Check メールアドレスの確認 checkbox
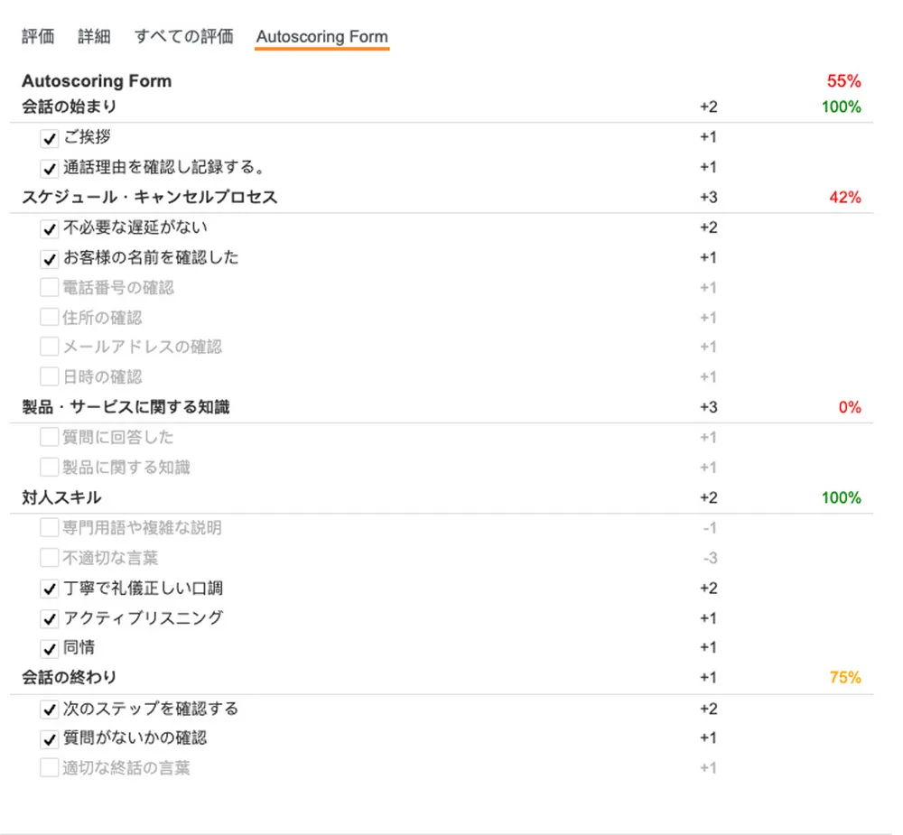 point(50,347)
